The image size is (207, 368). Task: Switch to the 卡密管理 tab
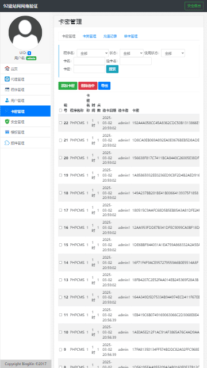[68, 36]
